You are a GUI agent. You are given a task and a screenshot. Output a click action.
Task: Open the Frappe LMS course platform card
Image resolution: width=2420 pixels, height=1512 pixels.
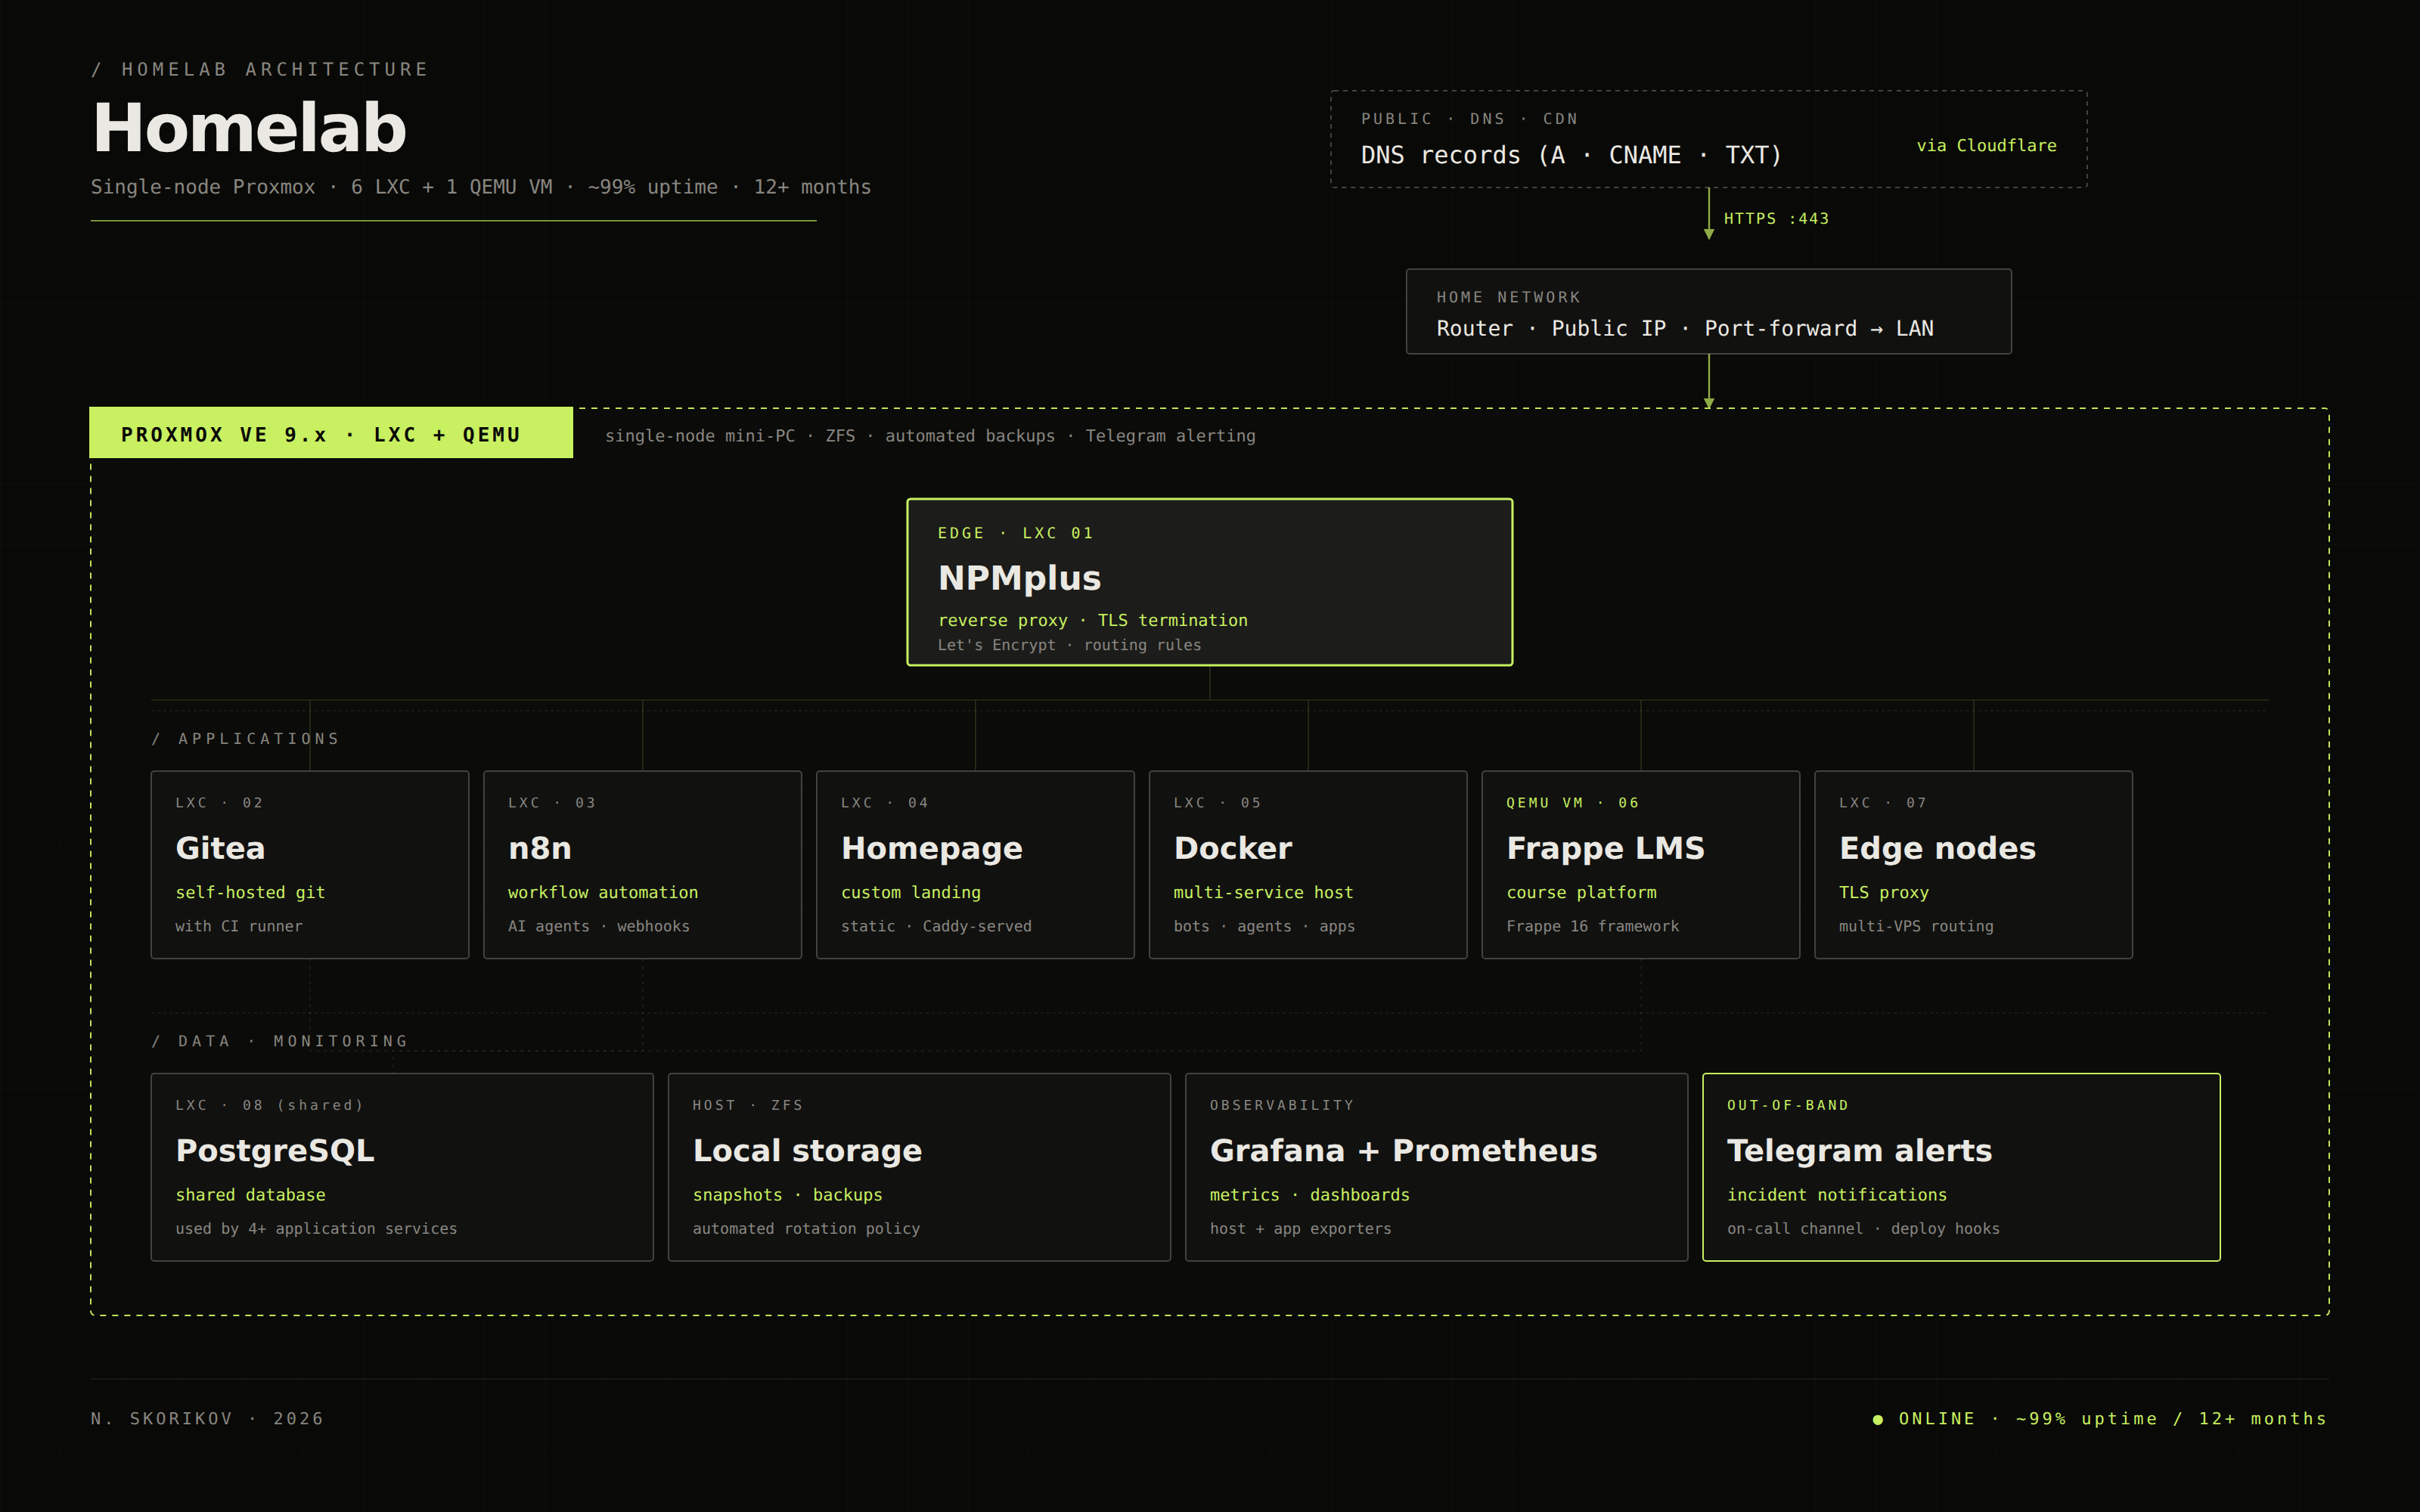pos(1640,864)
